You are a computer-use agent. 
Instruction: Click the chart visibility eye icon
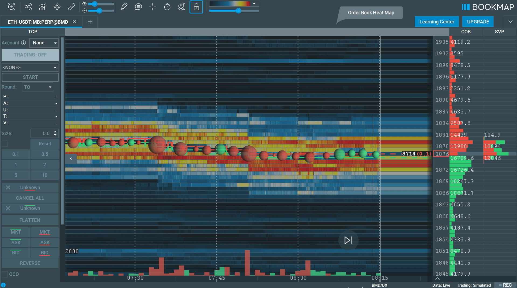point(182,7)
